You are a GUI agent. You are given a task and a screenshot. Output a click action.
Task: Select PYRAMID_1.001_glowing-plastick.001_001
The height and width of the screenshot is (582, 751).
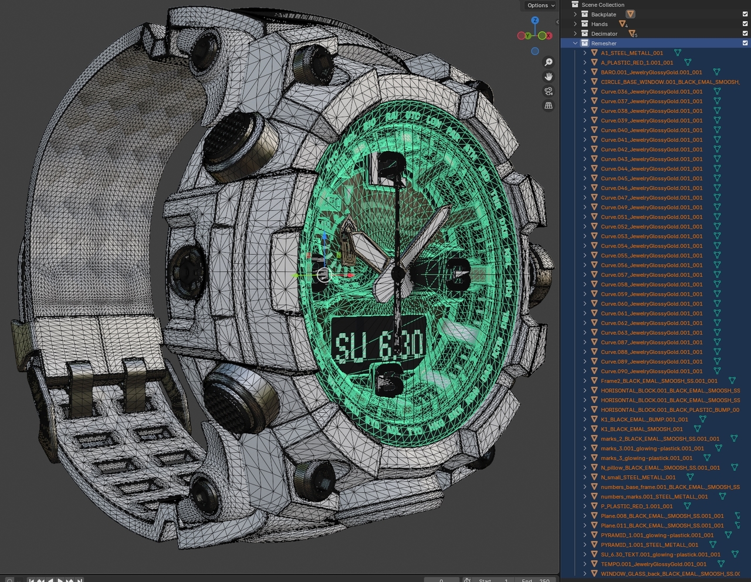click(657, 535)
